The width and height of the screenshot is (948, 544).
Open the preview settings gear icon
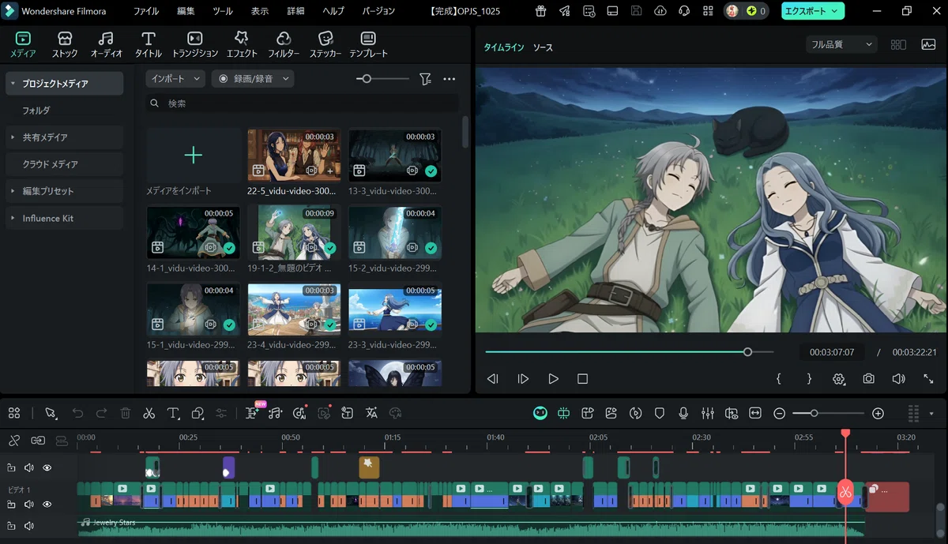click(x=839, y=379)
